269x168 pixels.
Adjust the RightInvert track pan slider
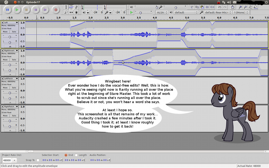coord(10,70)
